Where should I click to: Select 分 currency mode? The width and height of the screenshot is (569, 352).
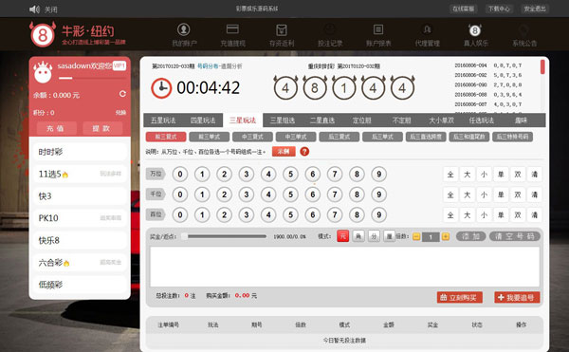click(x=374, y=236)
